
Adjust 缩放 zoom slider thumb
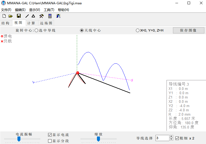coord(98,139)
